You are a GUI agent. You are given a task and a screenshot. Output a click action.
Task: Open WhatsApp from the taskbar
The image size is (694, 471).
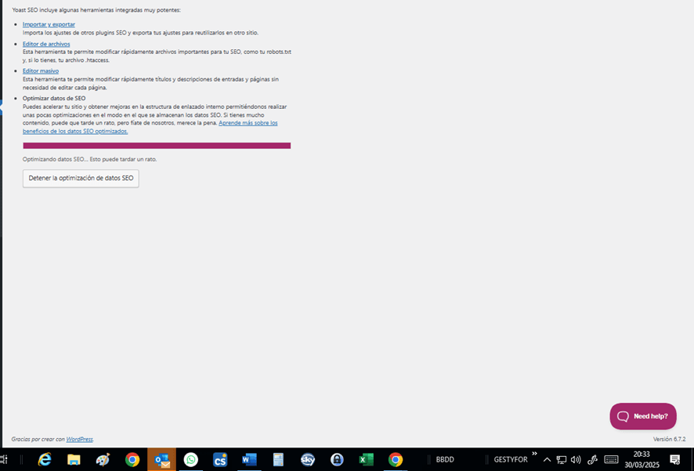tap(191, 459)
